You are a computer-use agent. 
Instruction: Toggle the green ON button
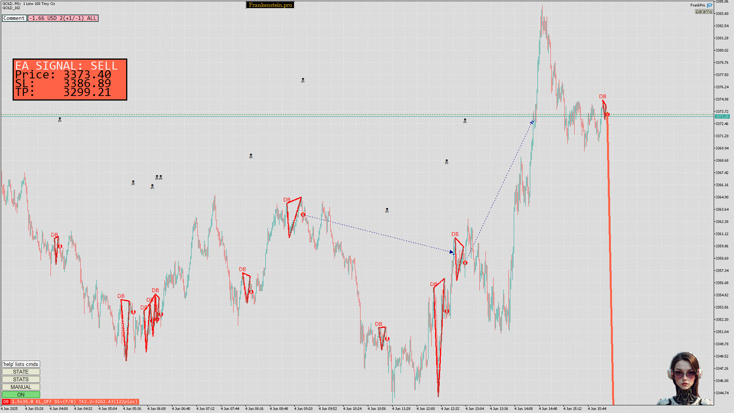click(21, 395)
